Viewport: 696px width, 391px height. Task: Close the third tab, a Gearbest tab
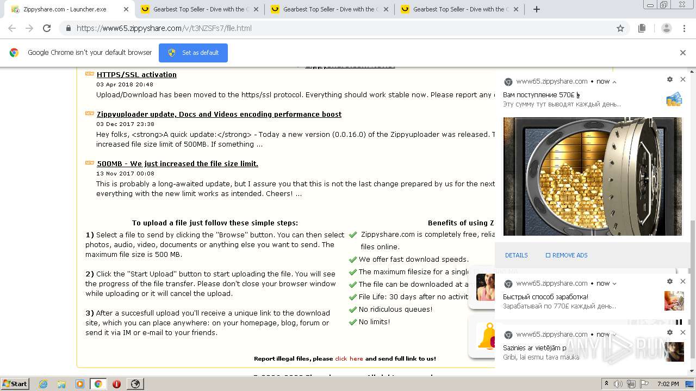point(386,9)
